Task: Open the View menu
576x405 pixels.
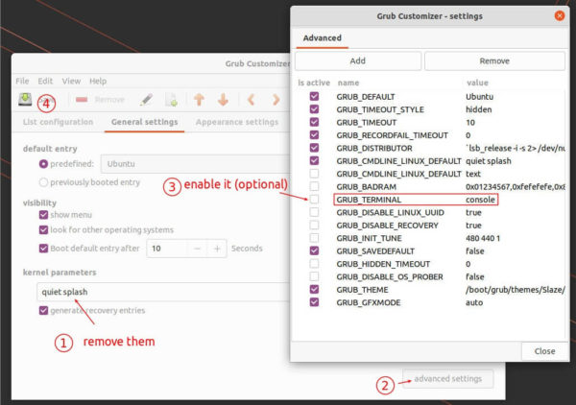Action: (71, 81)
